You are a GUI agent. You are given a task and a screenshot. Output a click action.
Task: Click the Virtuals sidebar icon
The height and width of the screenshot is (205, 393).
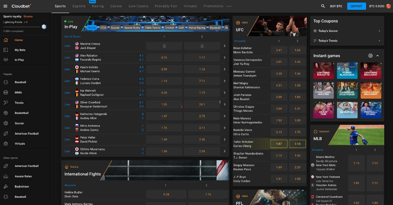point(6,144)
